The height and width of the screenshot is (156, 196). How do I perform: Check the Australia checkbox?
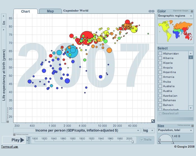pyautogui.click(x=160, y=86)
